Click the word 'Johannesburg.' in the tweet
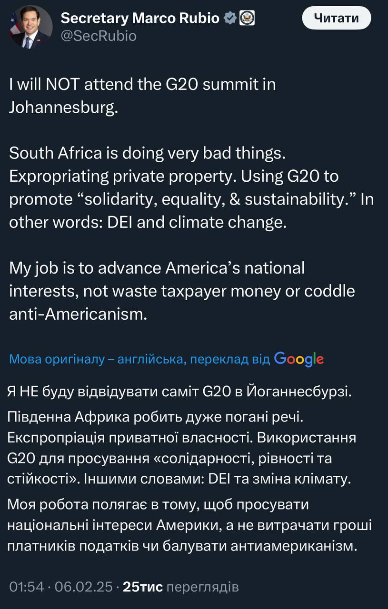 [63, 107]
